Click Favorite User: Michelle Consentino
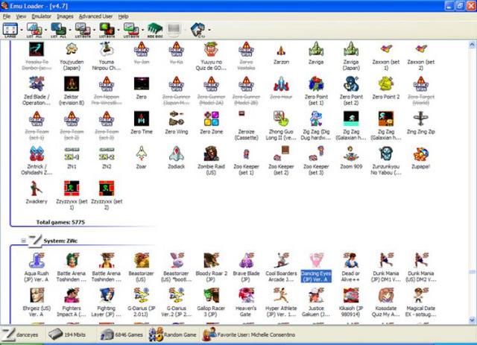The width and height of the screenshot is (477, 345). pyautogui.click(x=249, y=335)
